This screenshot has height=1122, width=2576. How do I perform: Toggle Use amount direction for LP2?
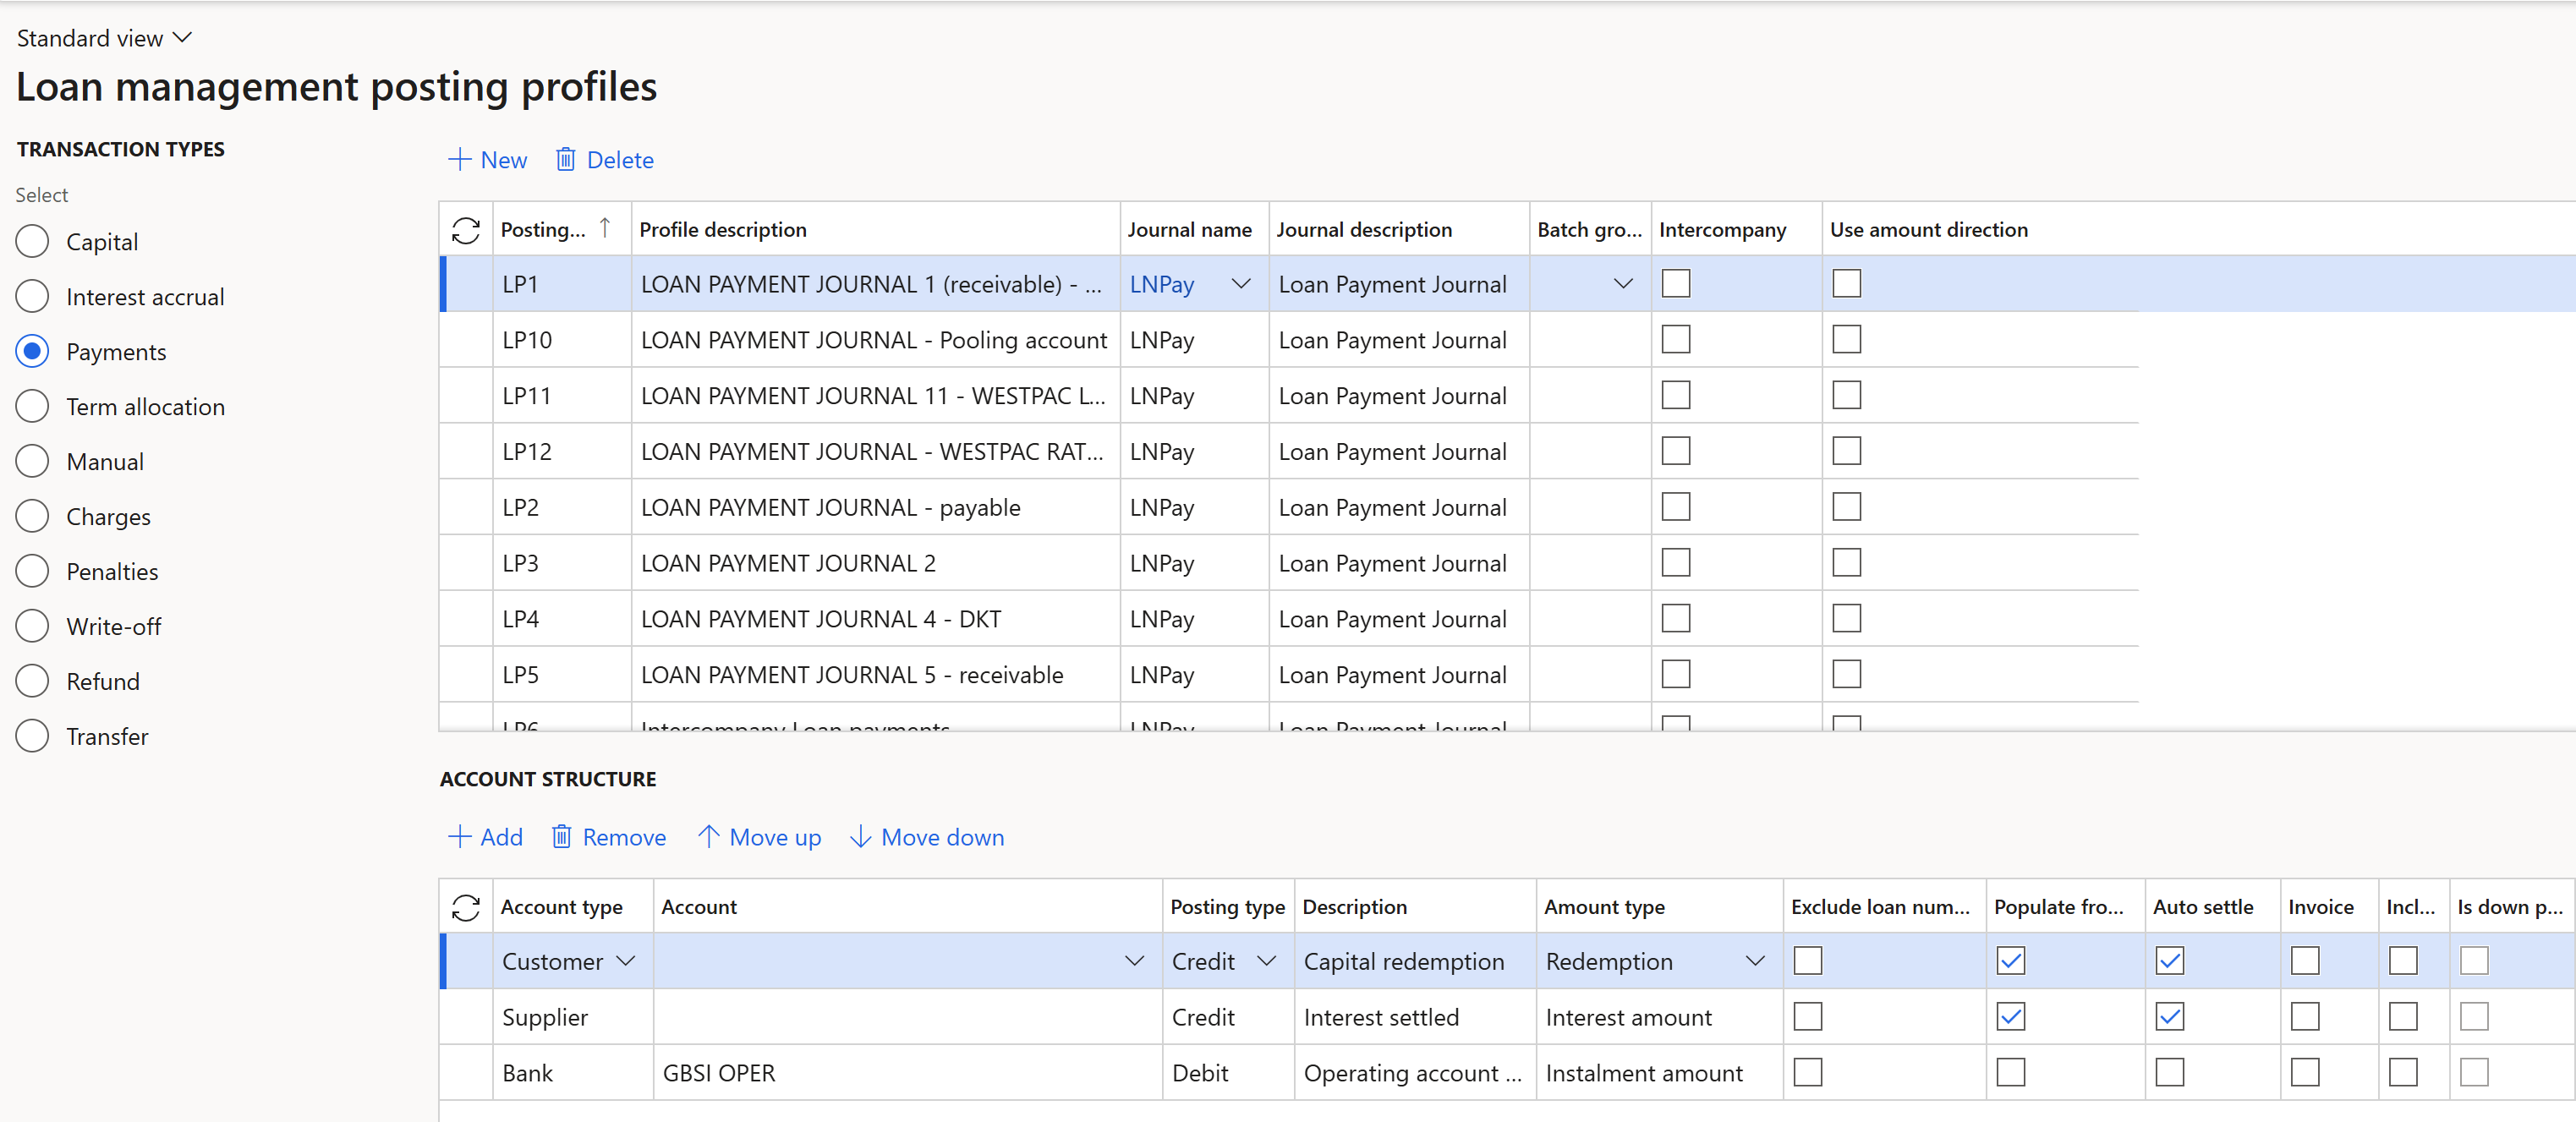(x=1846, y=507)
